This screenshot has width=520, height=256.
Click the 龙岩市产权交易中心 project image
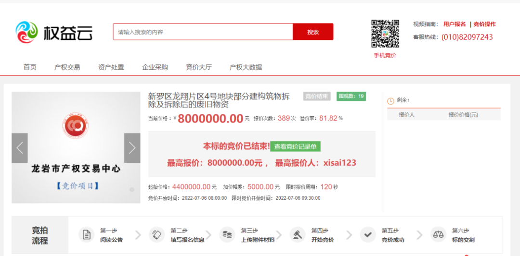pos(76,147)
